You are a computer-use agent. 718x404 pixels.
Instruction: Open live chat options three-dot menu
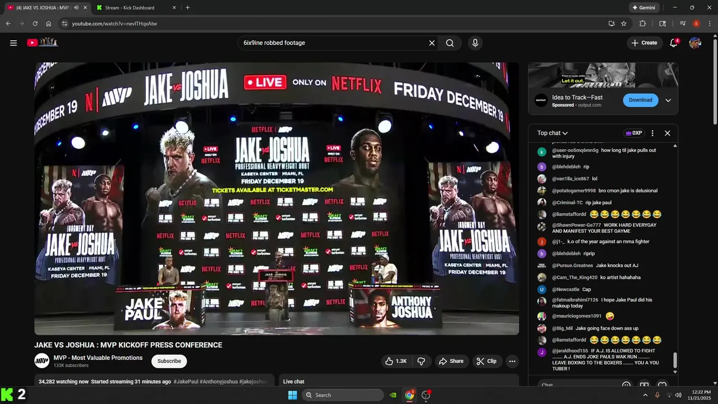pos(652,133)
